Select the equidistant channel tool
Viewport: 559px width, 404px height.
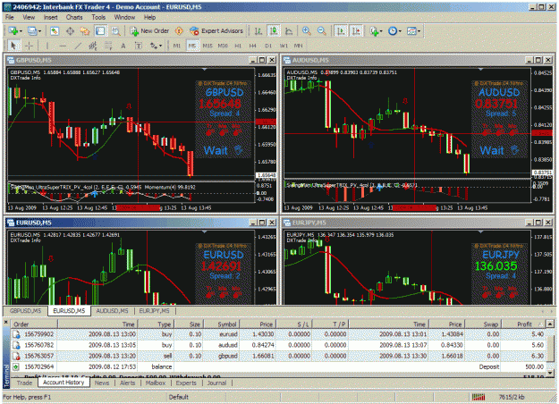pos(93,46)
